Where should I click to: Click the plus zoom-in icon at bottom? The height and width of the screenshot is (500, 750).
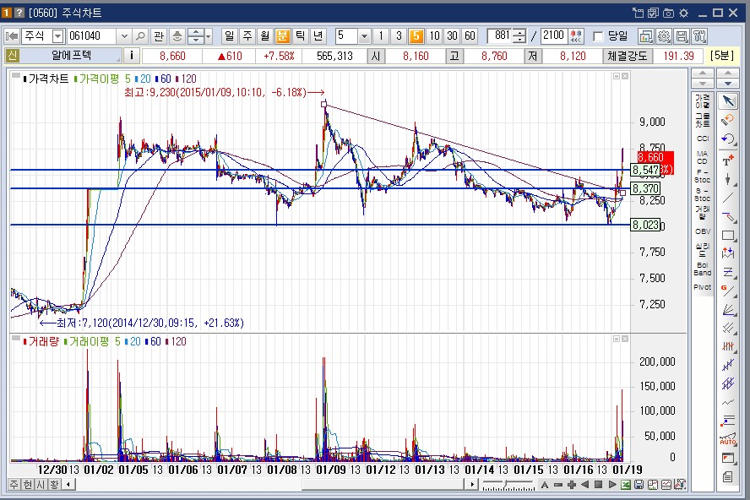click(x=571, y=485)
